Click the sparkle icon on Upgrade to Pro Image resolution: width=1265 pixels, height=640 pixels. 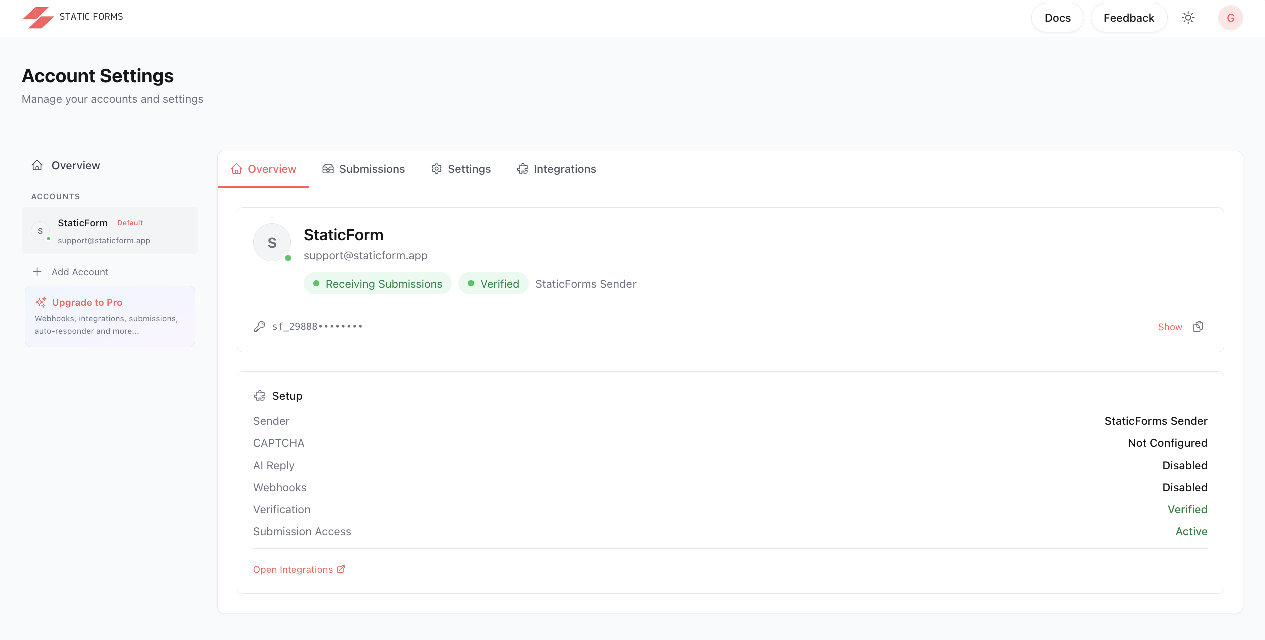pos(41,302)
